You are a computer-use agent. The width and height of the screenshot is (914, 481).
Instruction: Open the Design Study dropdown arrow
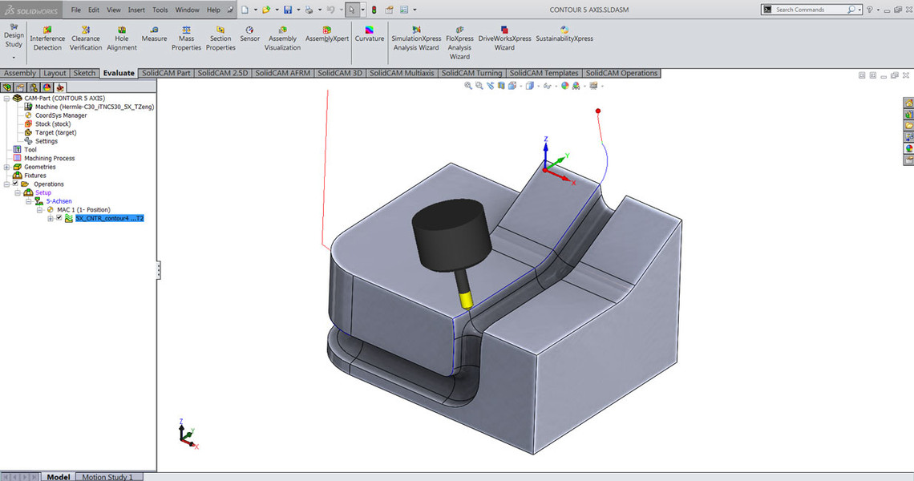[x=14, y=57]
